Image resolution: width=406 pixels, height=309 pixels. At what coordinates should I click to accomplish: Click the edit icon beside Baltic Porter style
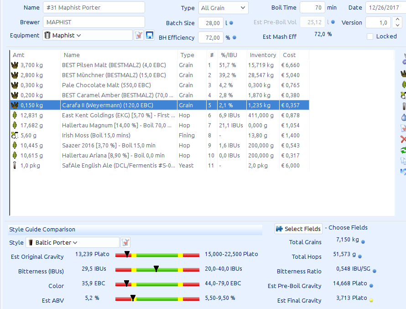125,242
